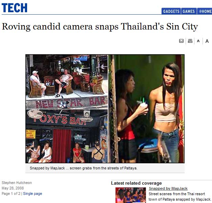Open the Snapped by MapJack related link
Image resolution: width=212 pixels, height=203 pixels.
[x=168, y=188]
